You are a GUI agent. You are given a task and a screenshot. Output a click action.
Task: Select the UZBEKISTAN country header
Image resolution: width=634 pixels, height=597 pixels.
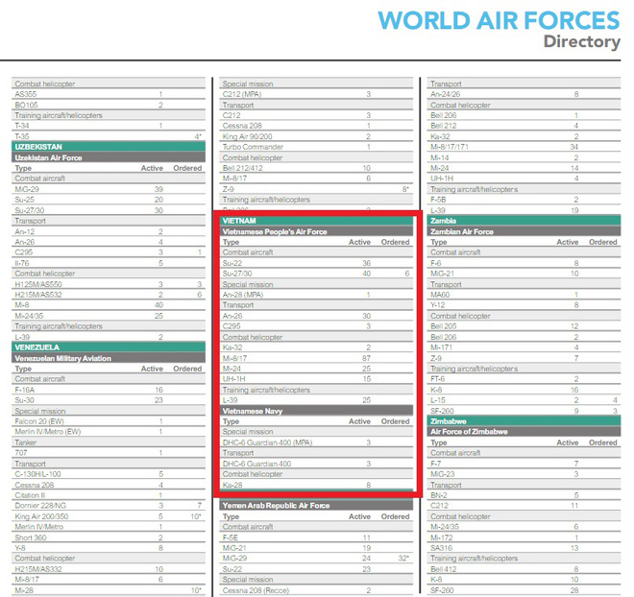pyautogui.click(x=39, y=147)
